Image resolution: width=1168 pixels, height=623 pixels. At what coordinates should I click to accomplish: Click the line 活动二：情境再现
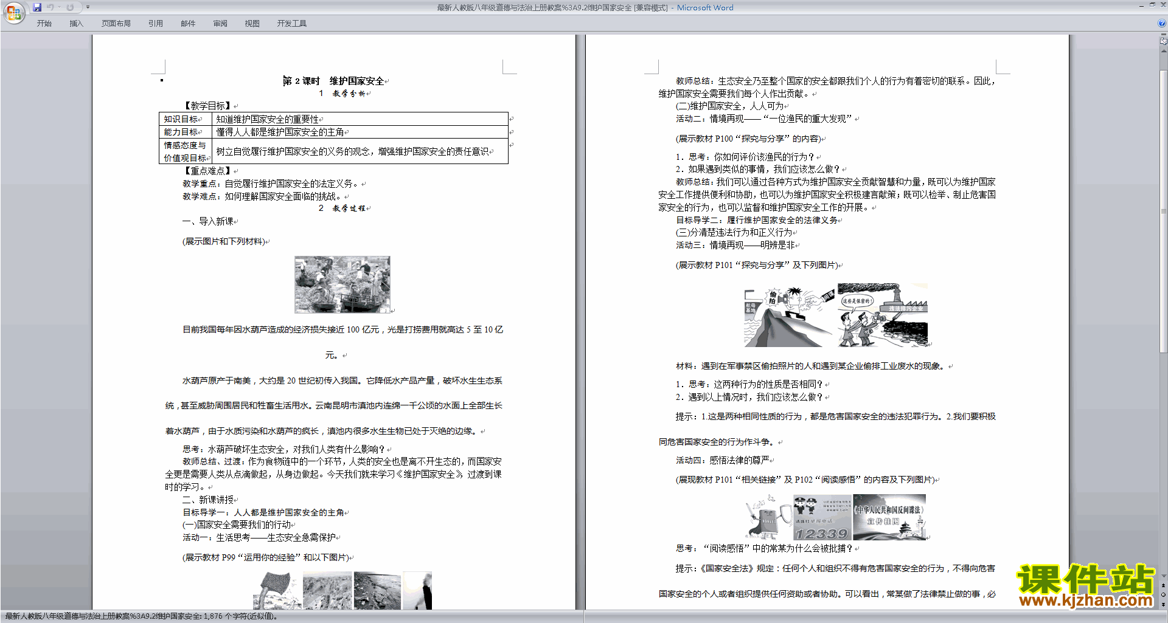tap(764, 119)
